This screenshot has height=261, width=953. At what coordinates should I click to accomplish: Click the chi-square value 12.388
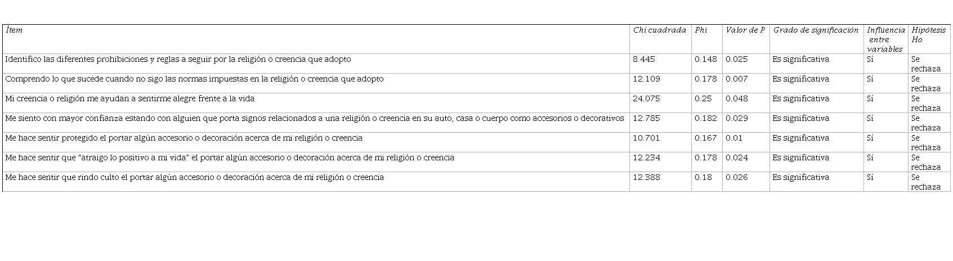pos(646,177)
